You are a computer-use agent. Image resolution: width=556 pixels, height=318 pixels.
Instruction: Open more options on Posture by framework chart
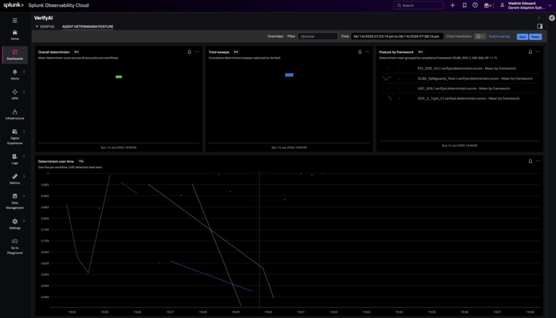coord(538,52)
